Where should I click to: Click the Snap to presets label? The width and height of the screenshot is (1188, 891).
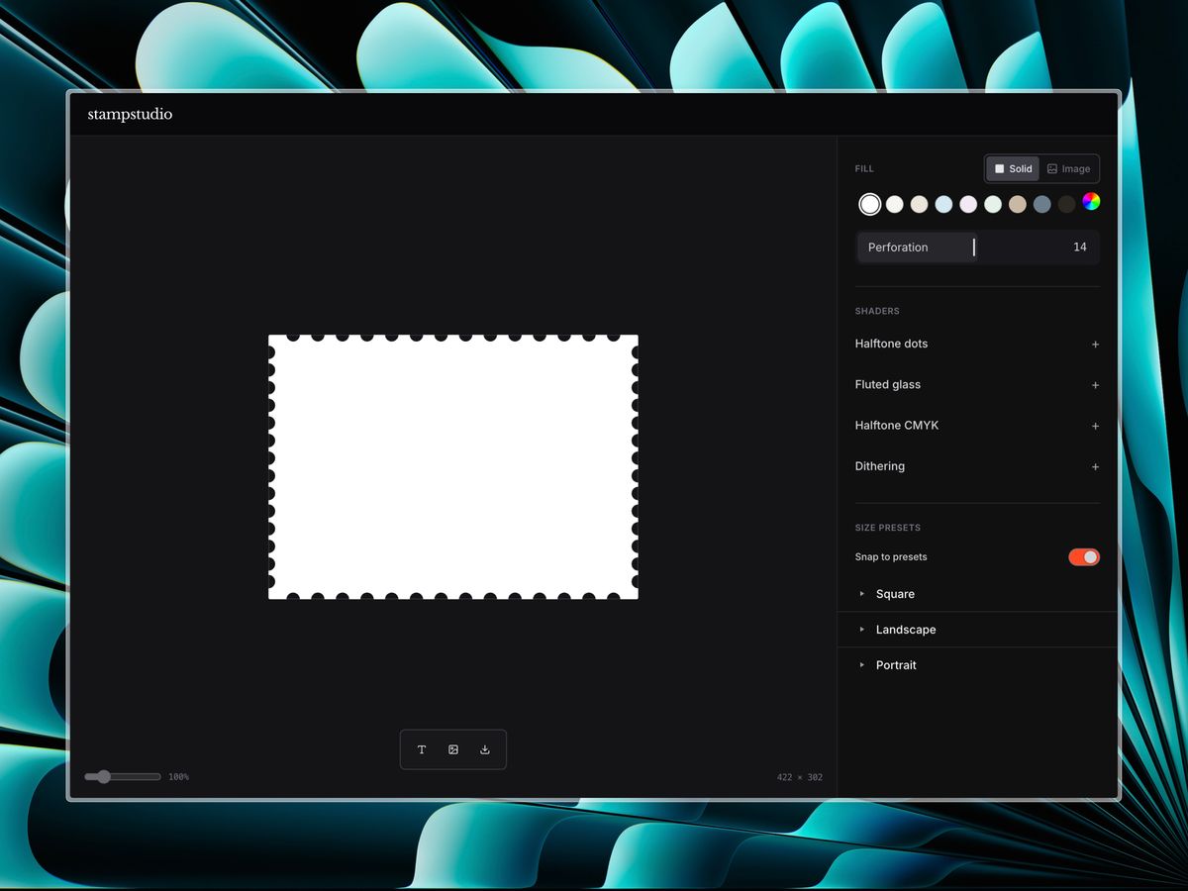coord(891,557)
